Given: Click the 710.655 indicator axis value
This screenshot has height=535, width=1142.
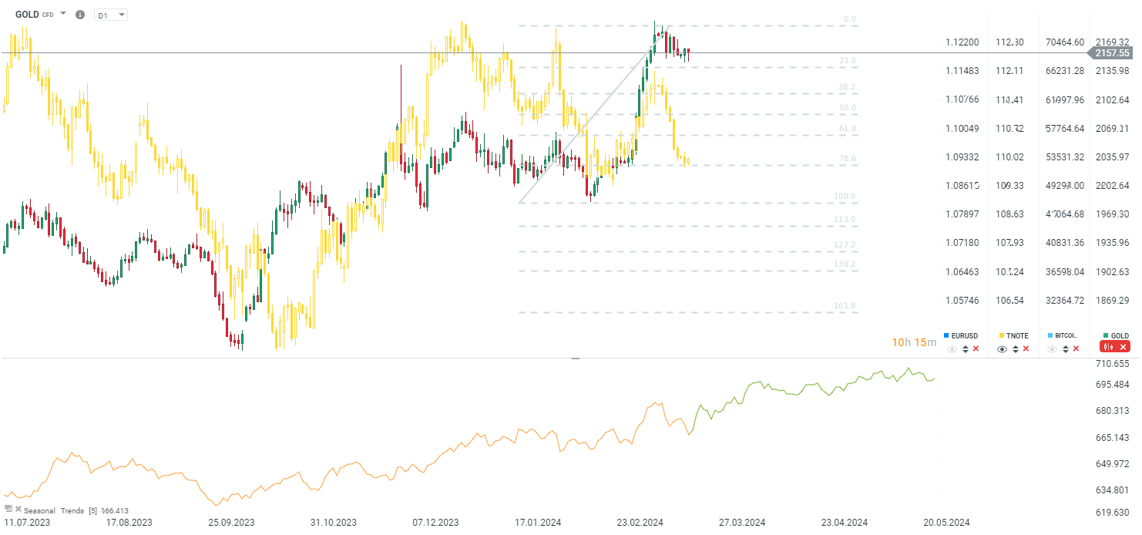Looking at the screenshot, I should [x=1112, y=363].
